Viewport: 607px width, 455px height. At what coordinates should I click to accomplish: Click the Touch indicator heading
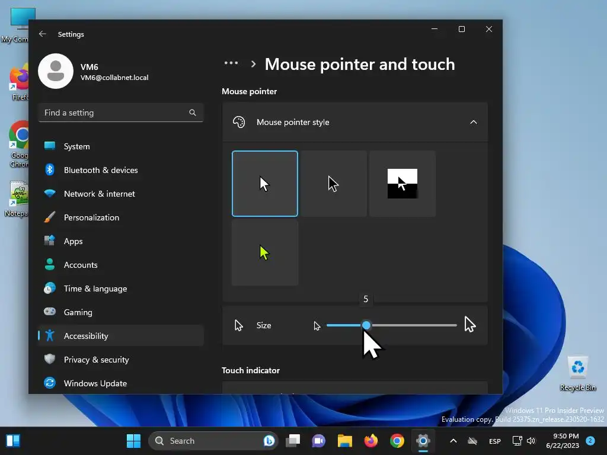pyautogui.click(x=251, y=370)
